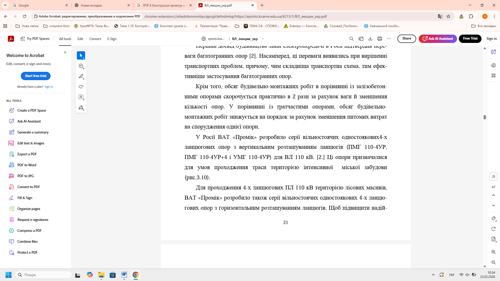
Task: Click the Sign in link under plan prompt
Action: [49, 87]
